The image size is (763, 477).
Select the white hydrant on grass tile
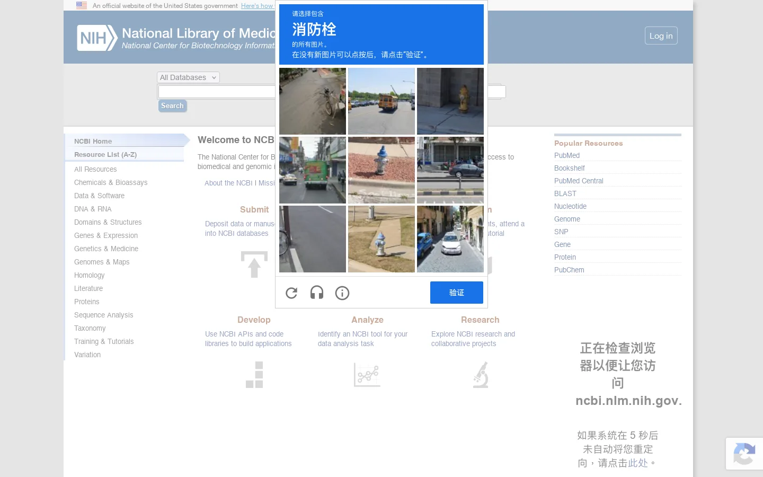coord(381,239)
